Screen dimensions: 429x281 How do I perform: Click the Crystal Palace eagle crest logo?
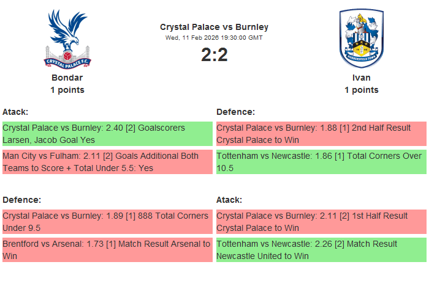(67, 39)
